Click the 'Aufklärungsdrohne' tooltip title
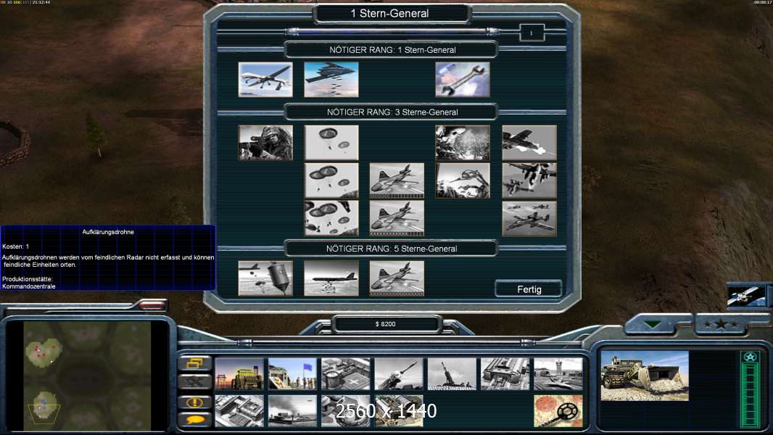The image size is (773, 435). 108,232
